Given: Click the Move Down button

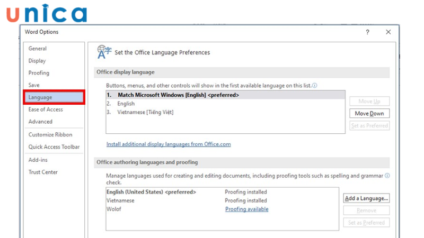Looking at the screenshot, I should click(x=369, y=113).
